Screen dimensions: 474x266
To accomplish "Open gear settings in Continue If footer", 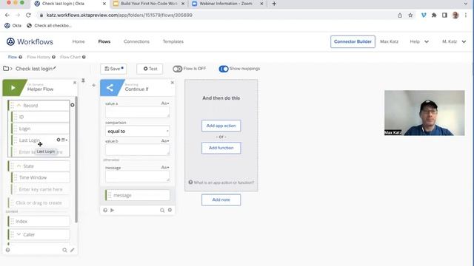I will click(x=170, y=210).
